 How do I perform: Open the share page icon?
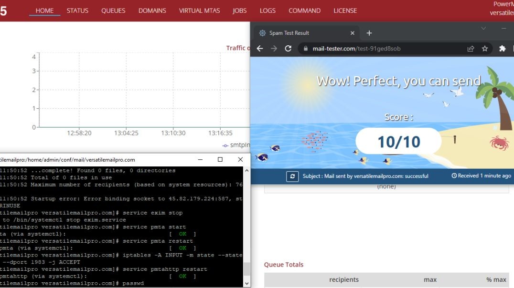click(x=471, y=49)
